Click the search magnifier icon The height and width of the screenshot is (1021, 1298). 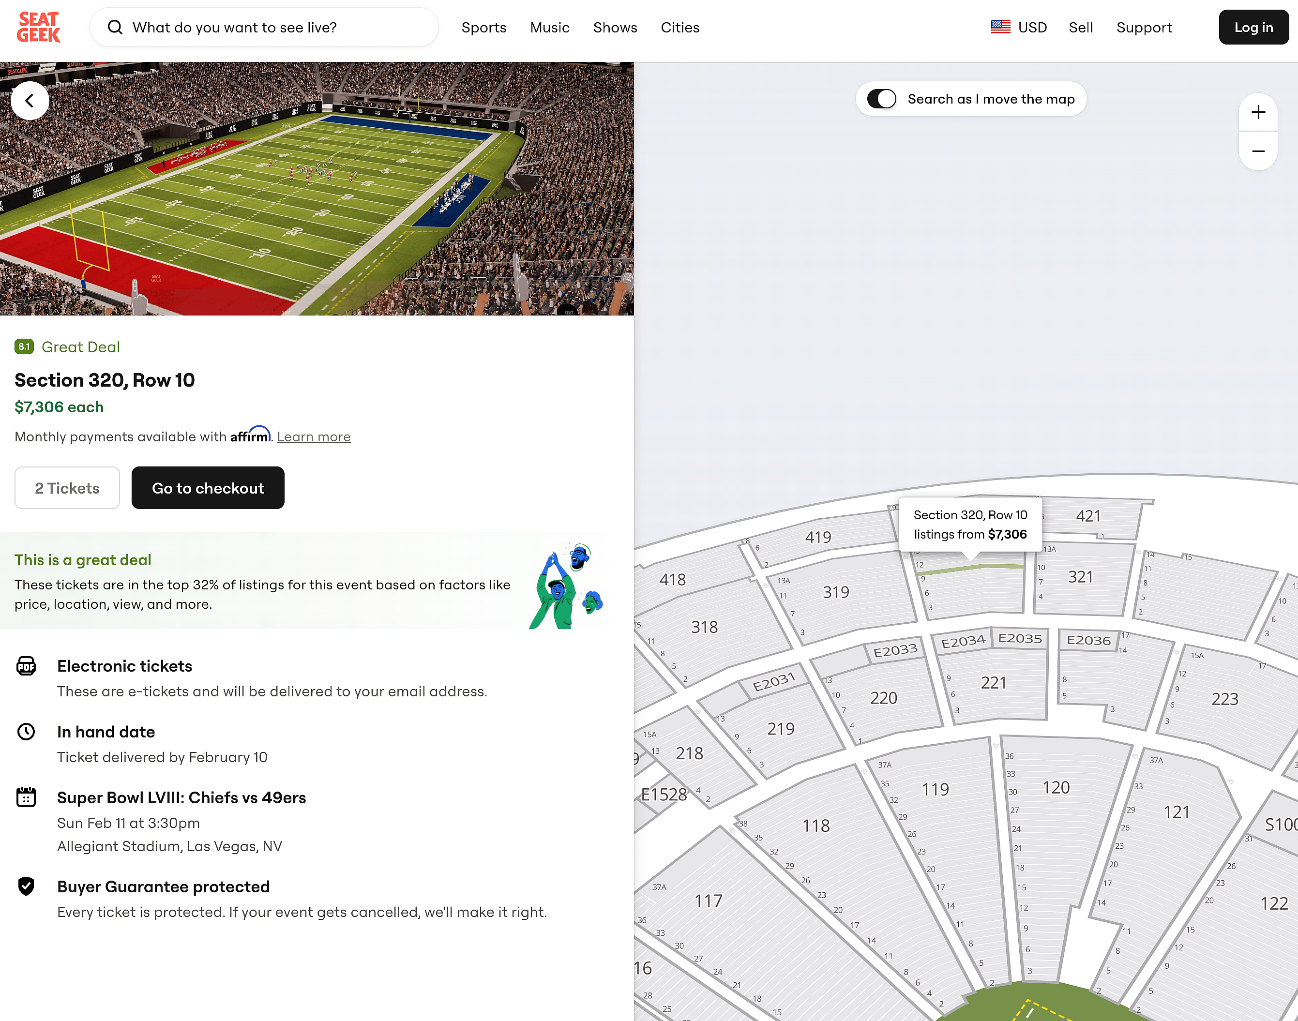pos(115,27)
